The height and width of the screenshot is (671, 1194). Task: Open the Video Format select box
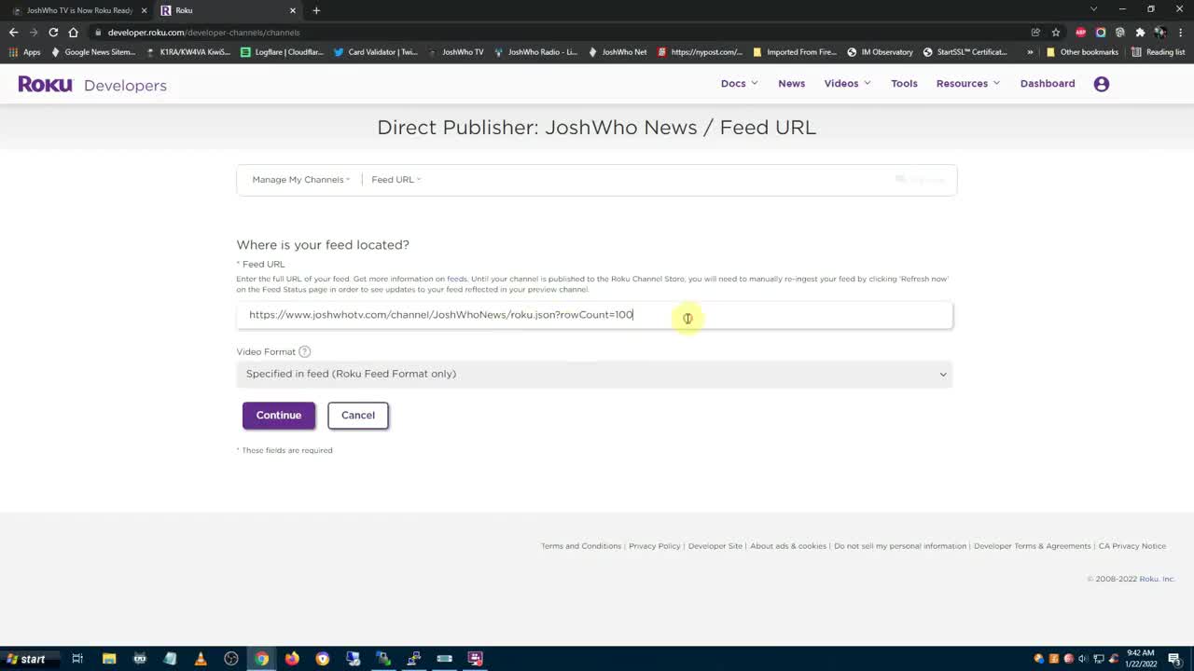[x=594, y=374]
